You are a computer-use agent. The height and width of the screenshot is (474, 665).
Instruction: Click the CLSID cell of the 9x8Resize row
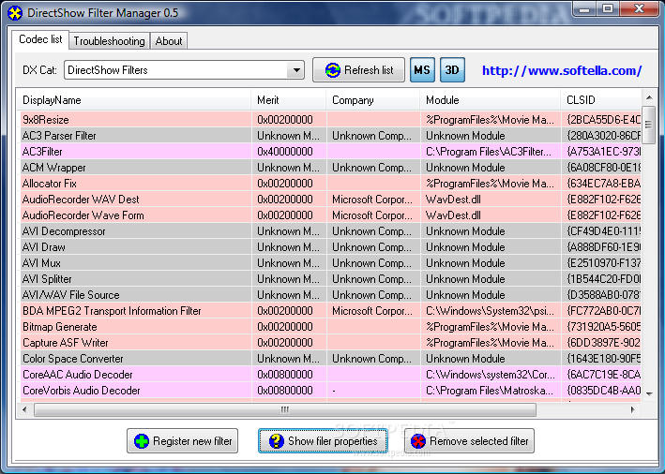point(603,120)
